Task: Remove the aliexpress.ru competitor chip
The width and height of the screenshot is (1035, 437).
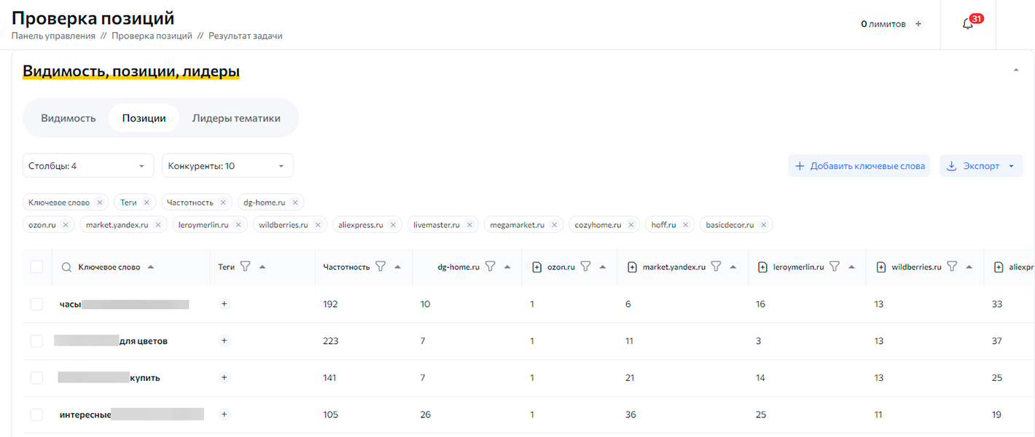Action: coord(392,225)
